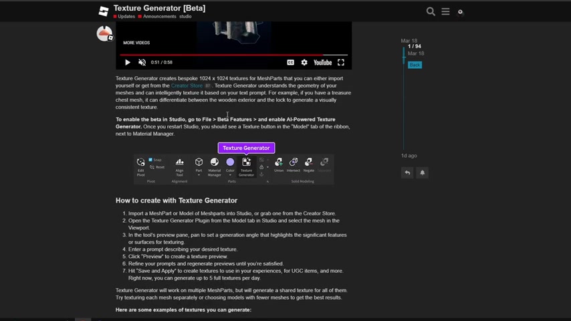Viewport: 571px width, 321px height.
Task: Switch the video to fullscreen
Action: coord(341,62)
